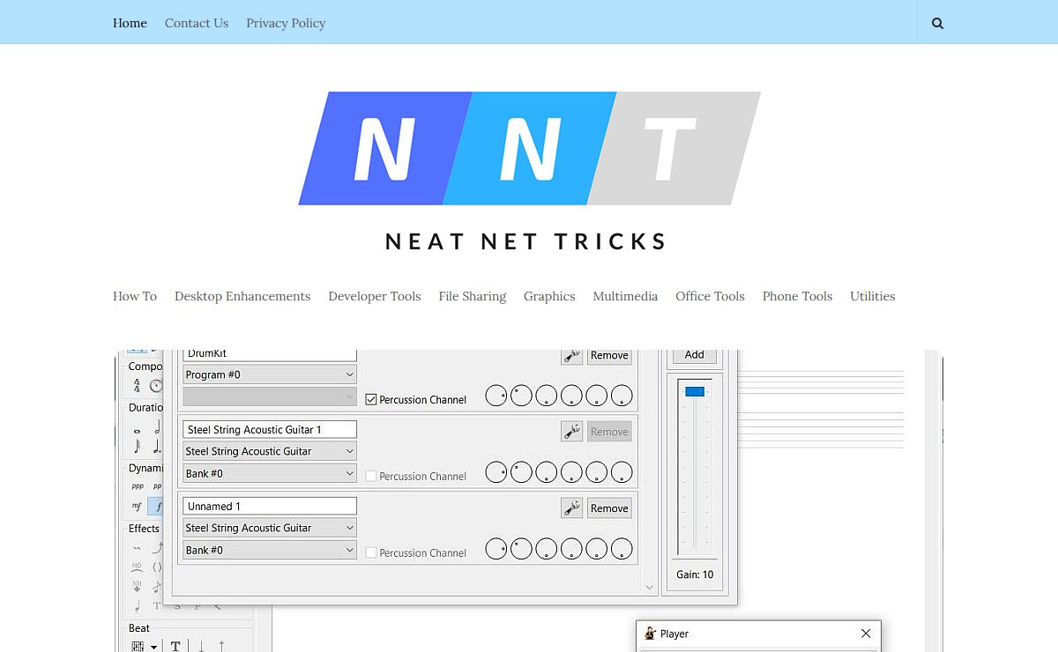Open Bank #0 dropdown for Steel String Acoustic Guitar 1
The image size is (1058, 652).
pyautogui.click(x=269, y=473)
